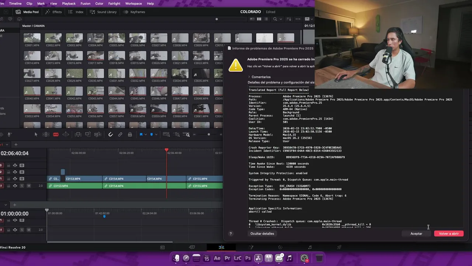Open Photoshop from the dock
Viewport: 472px width, 266px height.
248,258
